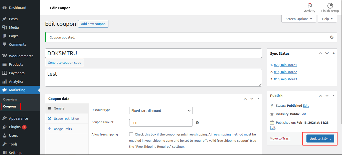Click the Dashboard gauge icon
This screenshot has width=342, height=155.
coord(4,8)
